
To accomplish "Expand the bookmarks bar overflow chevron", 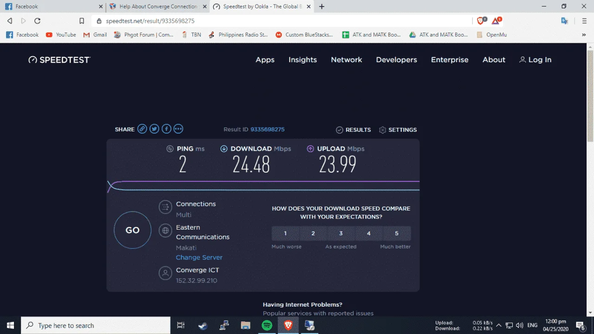I will point(584,35).
